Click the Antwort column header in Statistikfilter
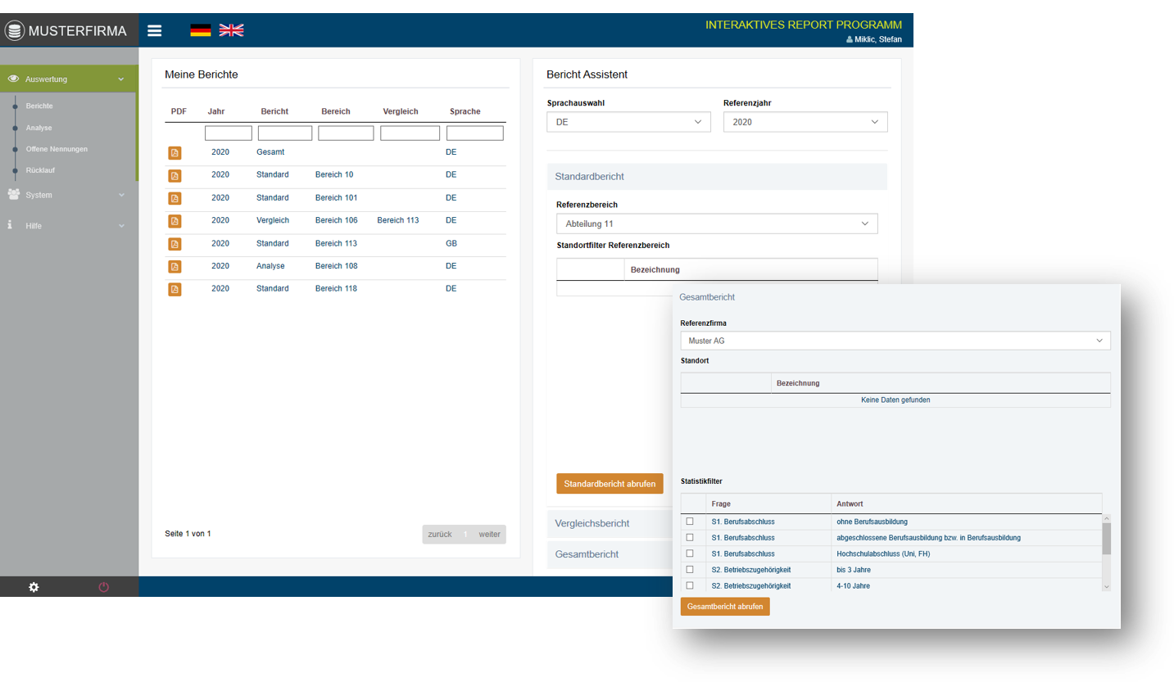 [x=850, y=504]
